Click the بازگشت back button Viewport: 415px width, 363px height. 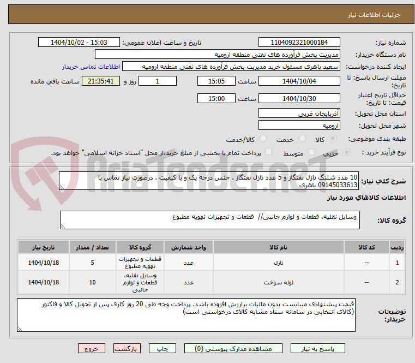tap(127, 348)
